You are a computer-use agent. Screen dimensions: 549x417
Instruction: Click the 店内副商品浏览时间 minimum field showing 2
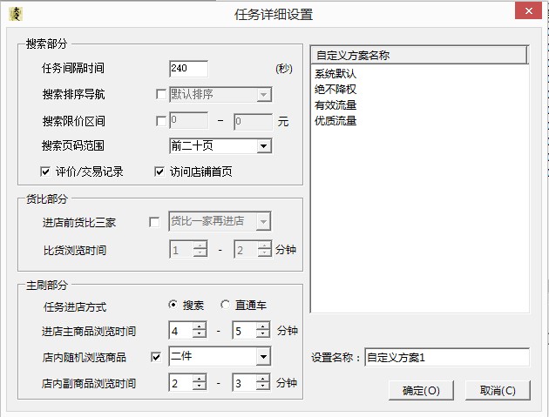(180, 382)
